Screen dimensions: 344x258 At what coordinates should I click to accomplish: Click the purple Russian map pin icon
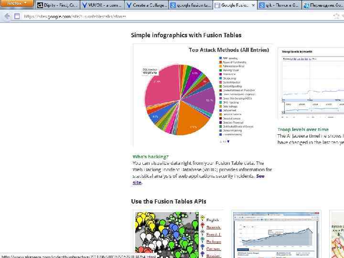coord(203,254)
